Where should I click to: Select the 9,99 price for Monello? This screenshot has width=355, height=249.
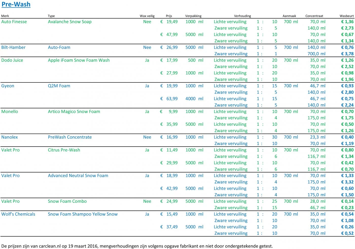pos(173,111)
